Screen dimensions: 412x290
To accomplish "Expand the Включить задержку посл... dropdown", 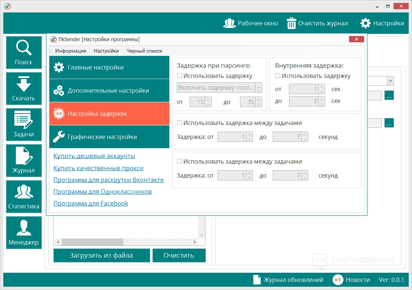I will (258, 87).
